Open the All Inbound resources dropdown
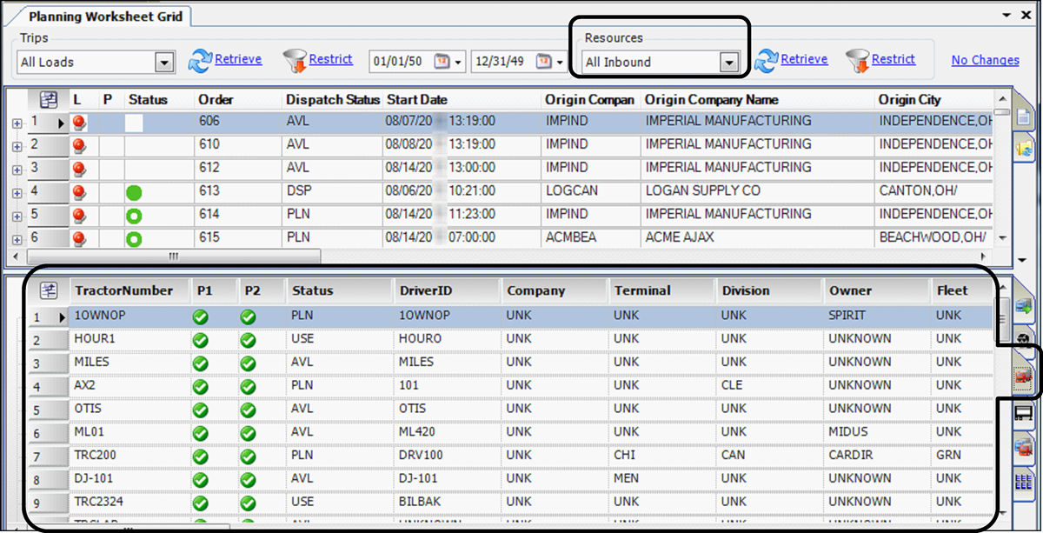The width and height of the screenshot is (1043, 533). coord(728,62)
